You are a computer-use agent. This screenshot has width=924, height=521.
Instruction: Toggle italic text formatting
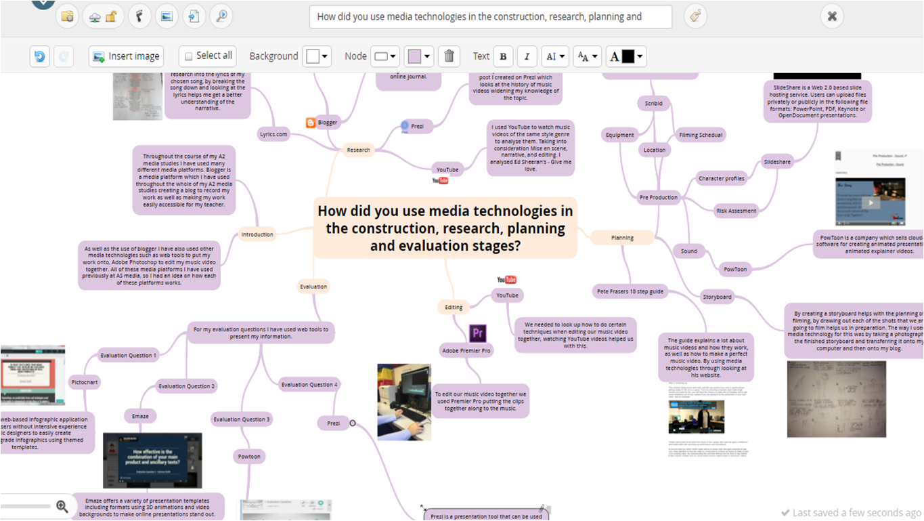pos(527,56)
